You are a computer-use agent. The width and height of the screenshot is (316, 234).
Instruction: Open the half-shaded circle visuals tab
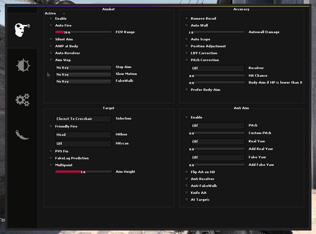point(23,65)
